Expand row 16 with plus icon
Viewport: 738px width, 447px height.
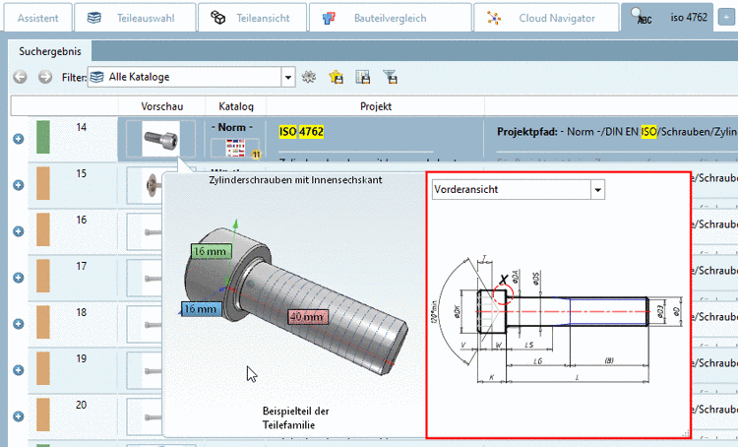(19, 231)
